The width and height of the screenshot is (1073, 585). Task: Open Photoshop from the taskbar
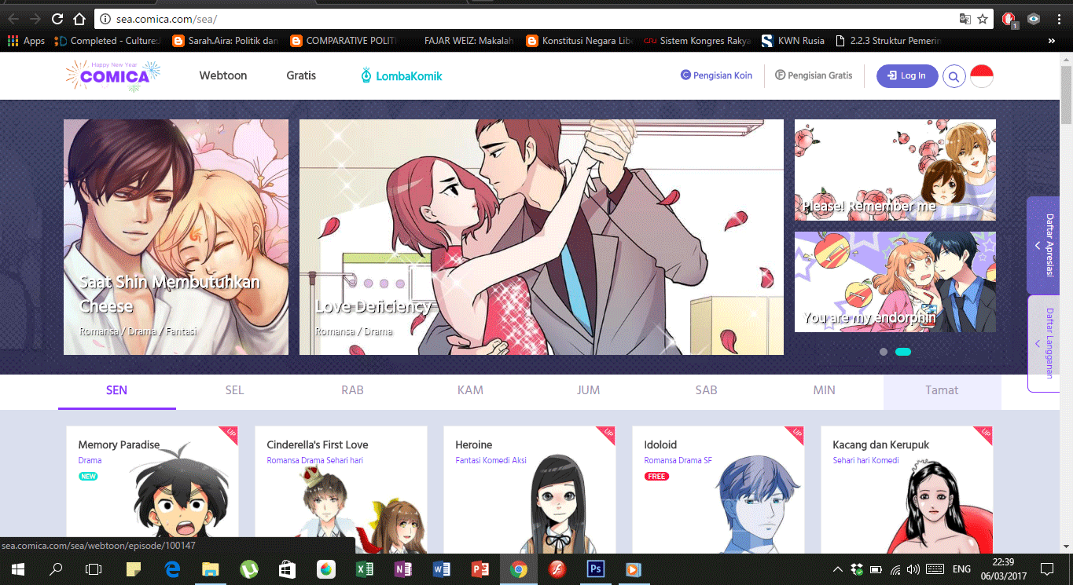595,569
